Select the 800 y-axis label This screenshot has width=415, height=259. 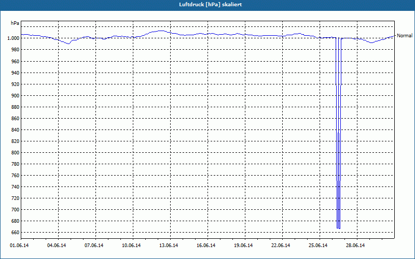15,152
